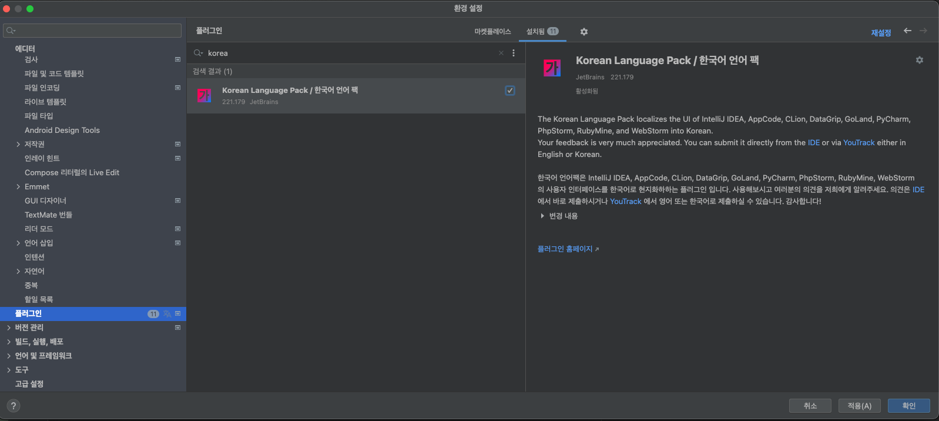
Task: Click the settings search input field
Action: (x=92, y=31)
